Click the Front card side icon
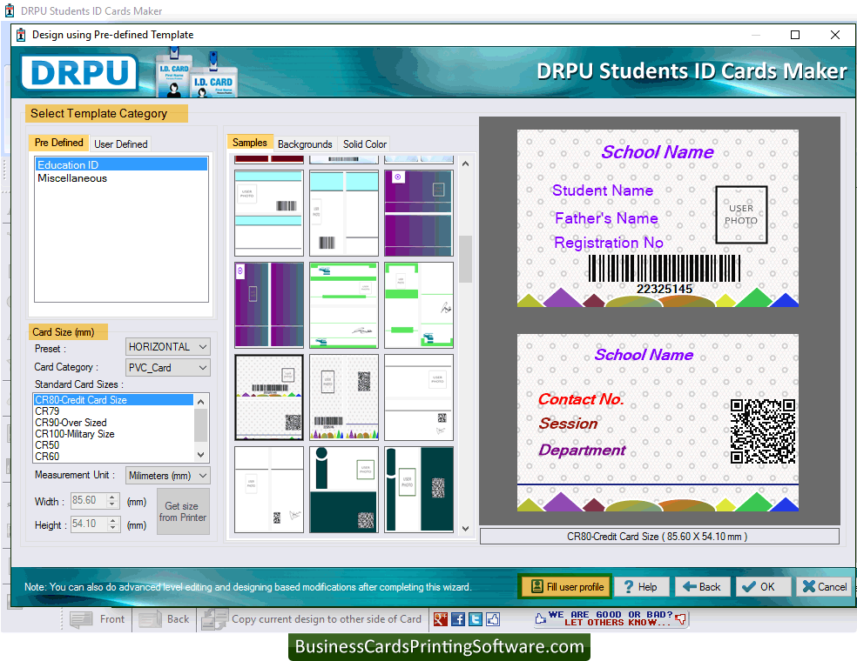Image resolution: width=857 pixels, height=661 pixels. [82, 619]
